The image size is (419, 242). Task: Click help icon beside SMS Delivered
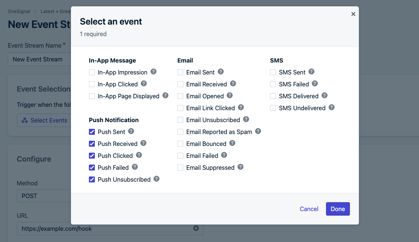click(x=325, y=95)
